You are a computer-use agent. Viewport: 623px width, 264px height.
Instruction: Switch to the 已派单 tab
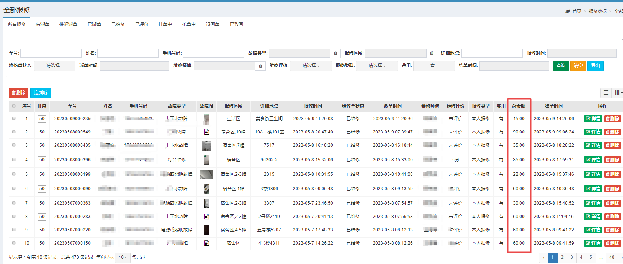pyautogui.click(x=94, y=24)
